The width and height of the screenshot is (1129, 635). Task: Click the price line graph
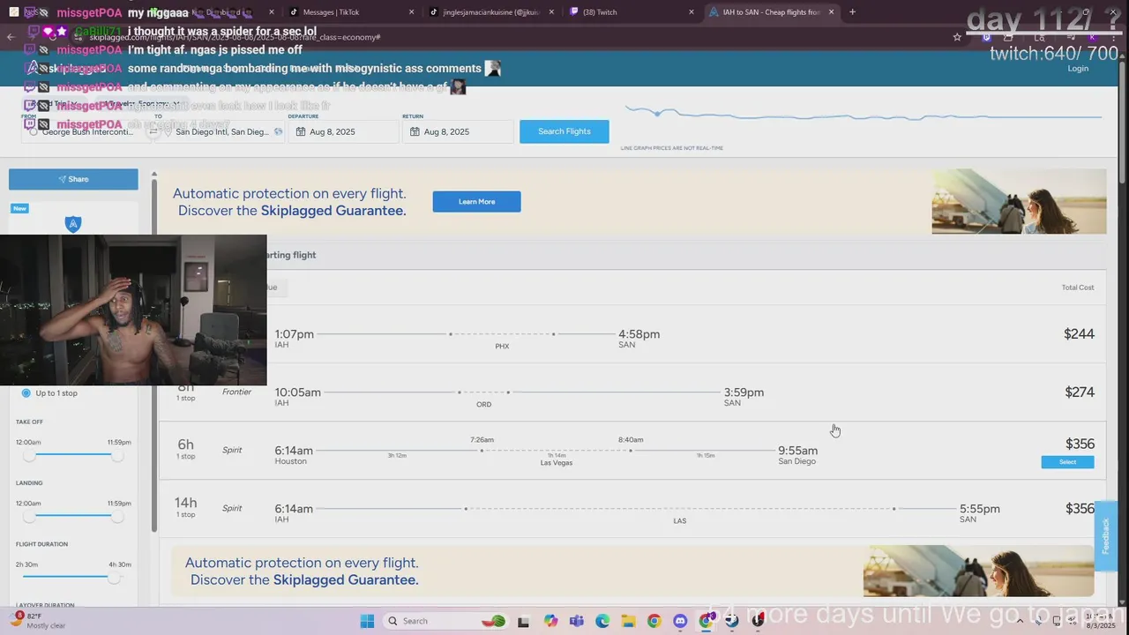863,115
